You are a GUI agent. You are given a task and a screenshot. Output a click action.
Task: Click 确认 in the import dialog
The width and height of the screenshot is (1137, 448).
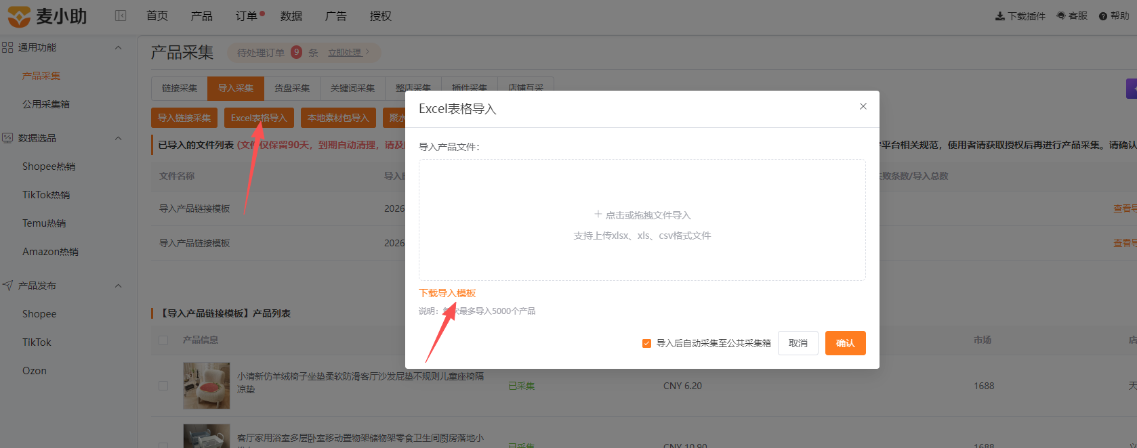tap(846, 343)
